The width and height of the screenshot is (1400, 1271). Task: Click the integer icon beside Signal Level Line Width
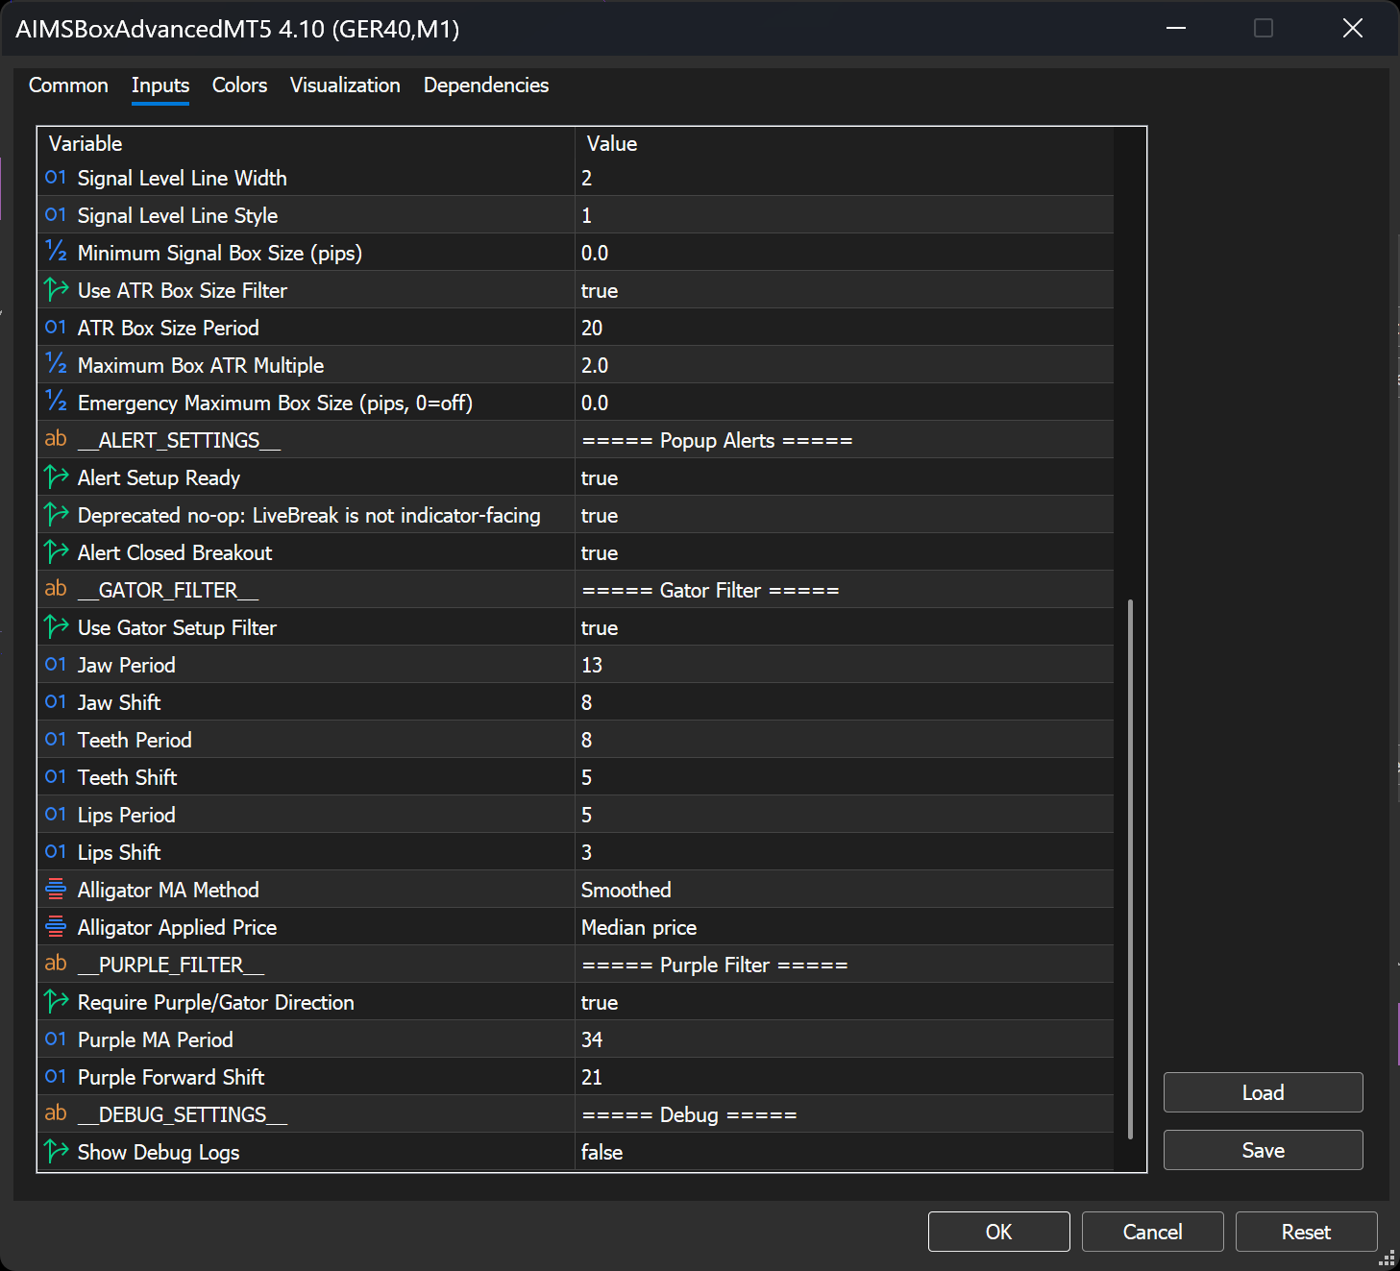point(56,178)
